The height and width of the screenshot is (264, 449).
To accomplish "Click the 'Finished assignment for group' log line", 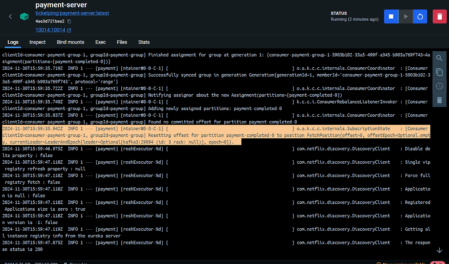I will [216, 58].
